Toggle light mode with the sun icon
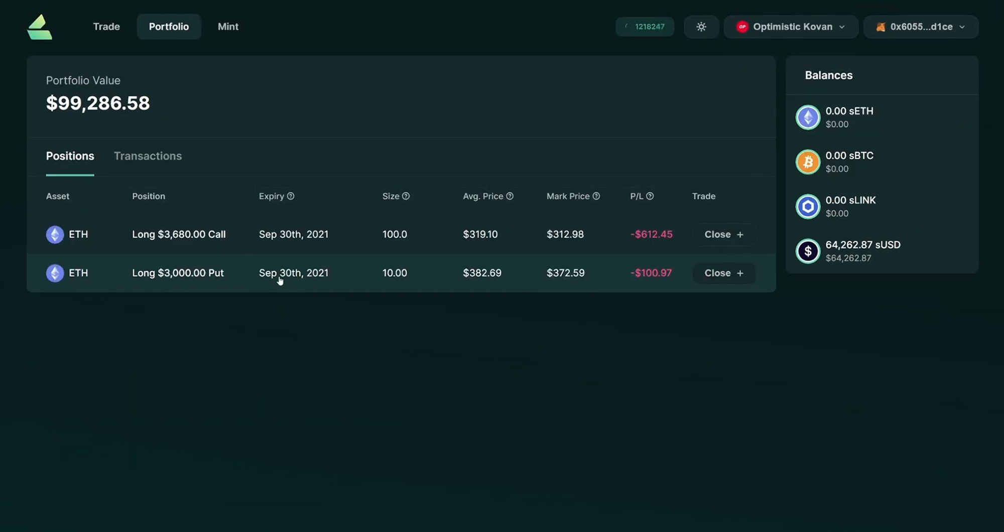1004x532 pixels. tap(701, 27)
